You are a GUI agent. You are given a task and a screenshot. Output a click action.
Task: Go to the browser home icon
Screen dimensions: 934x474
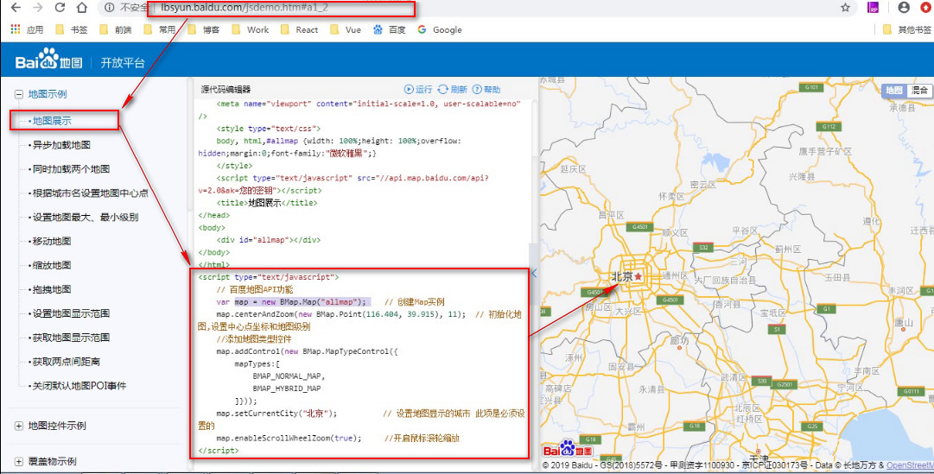pos(81,8)
